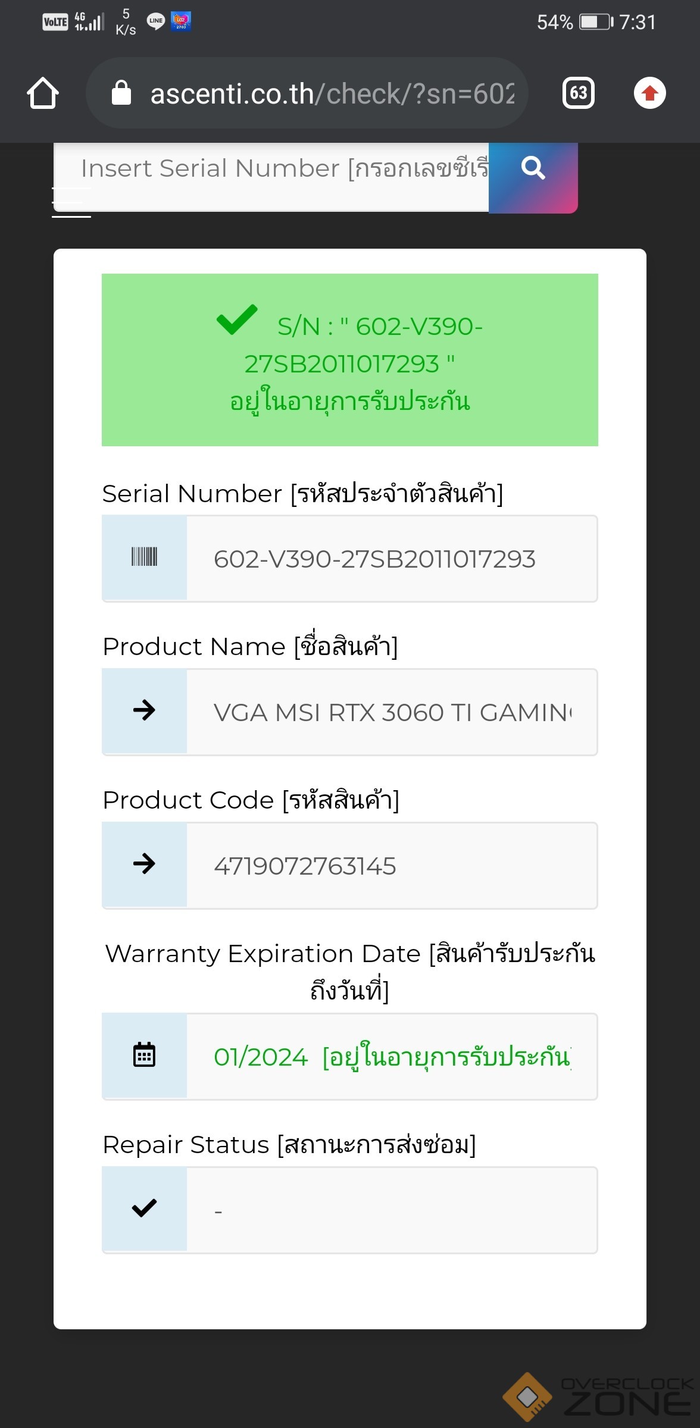Tap the arrow icon beside Product Name

point(144,710)
